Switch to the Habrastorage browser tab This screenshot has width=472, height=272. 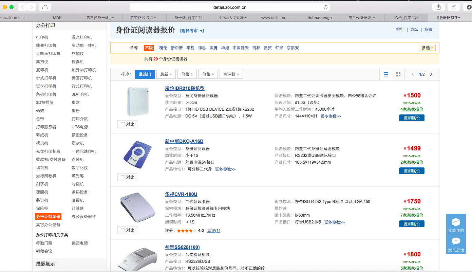point(319,18)
